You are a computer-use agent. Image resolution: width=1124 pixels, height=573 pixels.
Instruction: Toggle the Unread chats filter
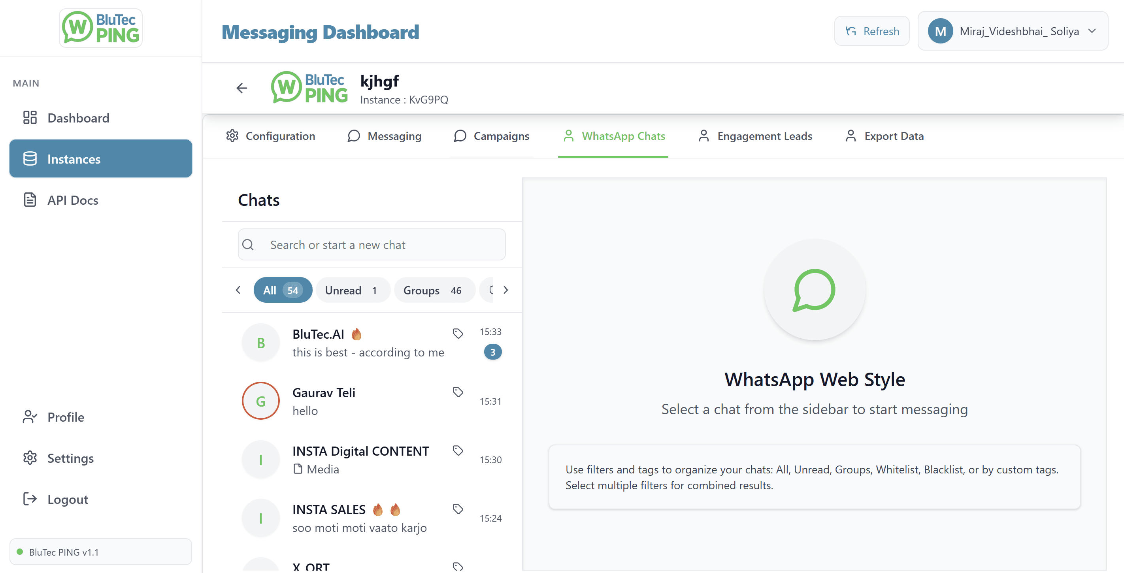[352, 290]
